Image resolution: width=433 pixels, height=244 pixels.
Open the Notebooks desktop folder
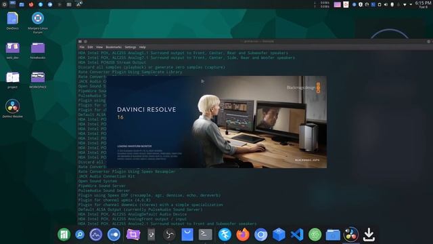(38, 51)
